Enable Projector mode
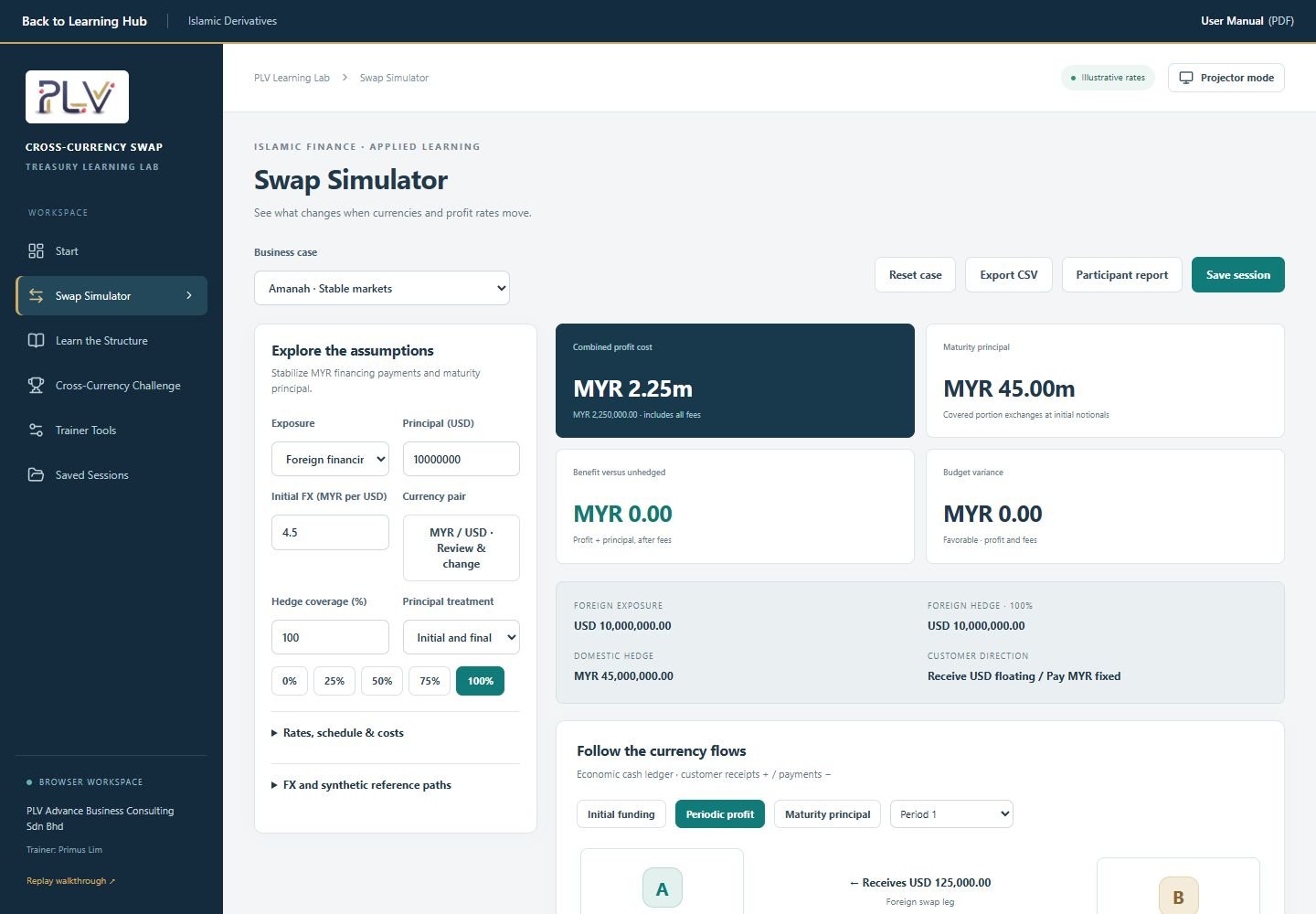 [1226, 78]
